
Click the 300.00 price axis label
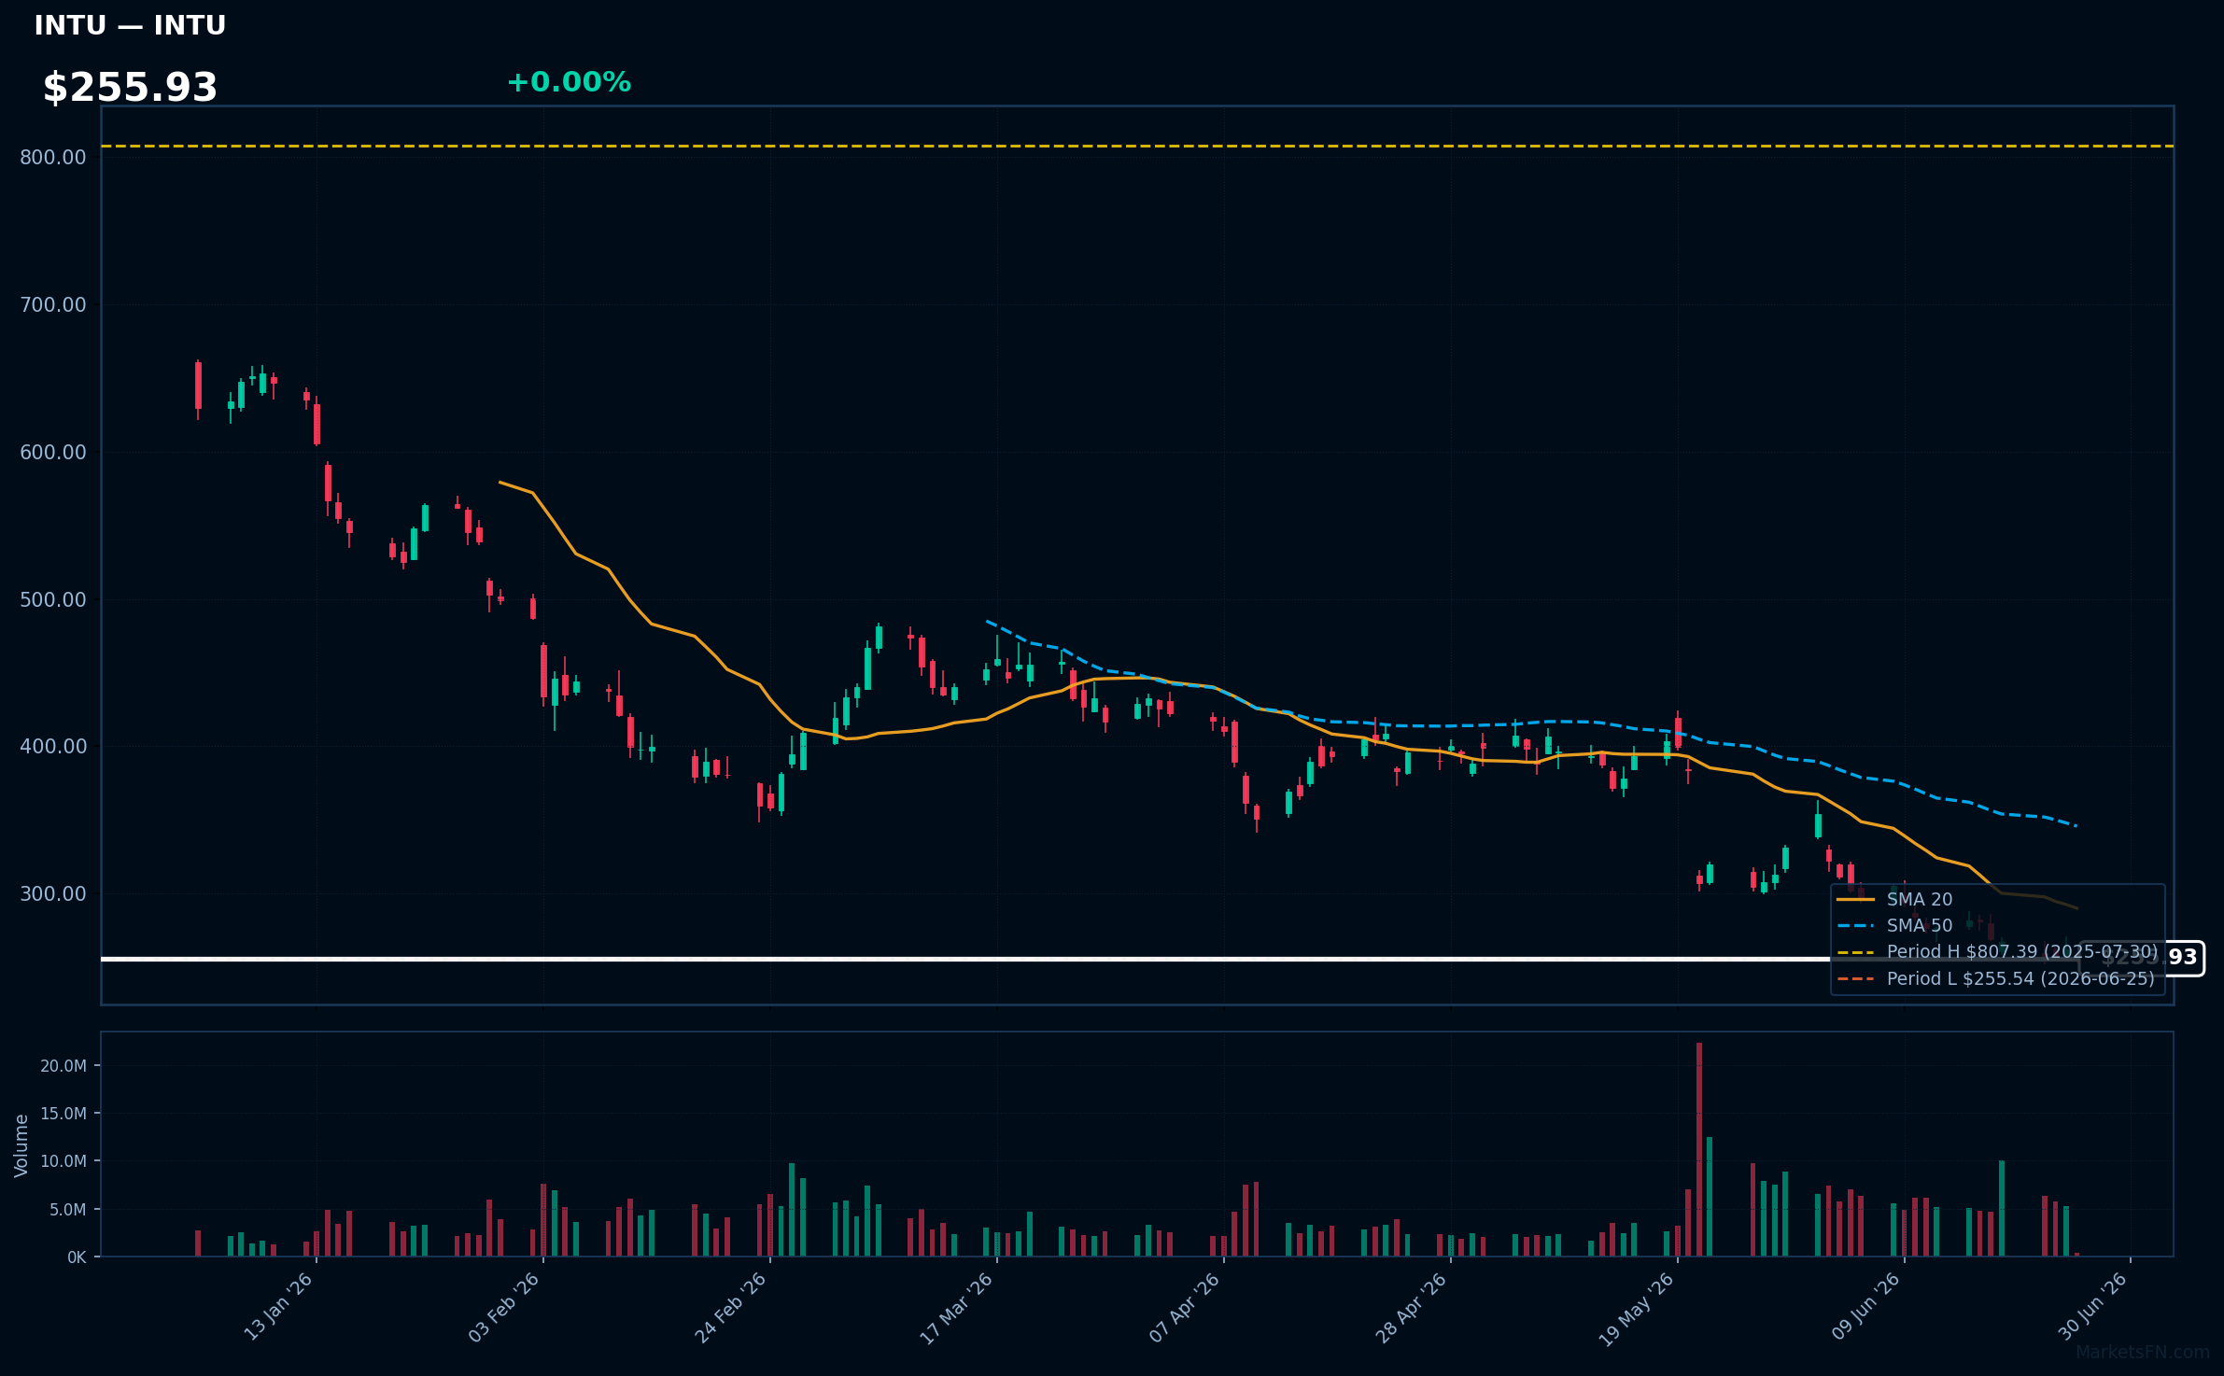click(x=53, y=894)
